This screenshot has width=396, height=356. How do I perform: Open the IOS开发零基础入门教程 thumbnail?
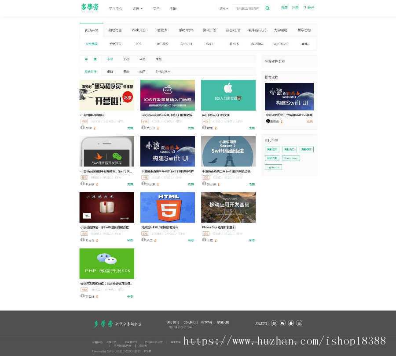pos(168,95)
